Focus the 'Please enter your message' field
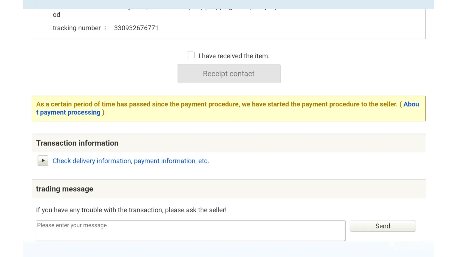Image resolution: width=457 pixels, height=257 pixels. [190, 231]
